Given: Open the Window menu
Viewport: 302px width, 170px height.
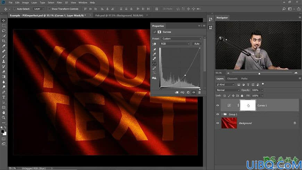Looking at the screenshot, I should (83, 3).
